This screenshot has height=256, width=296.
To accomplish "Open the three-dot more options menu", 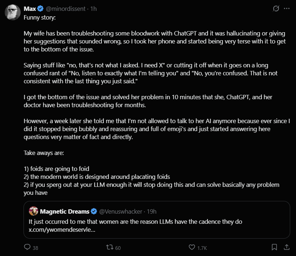I will click(287, 8).
